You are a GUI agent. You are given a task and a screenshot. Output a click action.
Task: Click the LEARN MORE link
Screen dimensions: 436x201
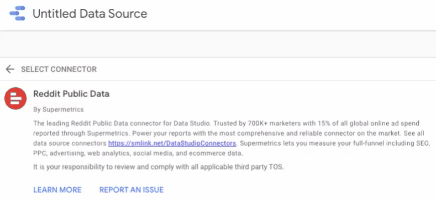tap(57, 190)
